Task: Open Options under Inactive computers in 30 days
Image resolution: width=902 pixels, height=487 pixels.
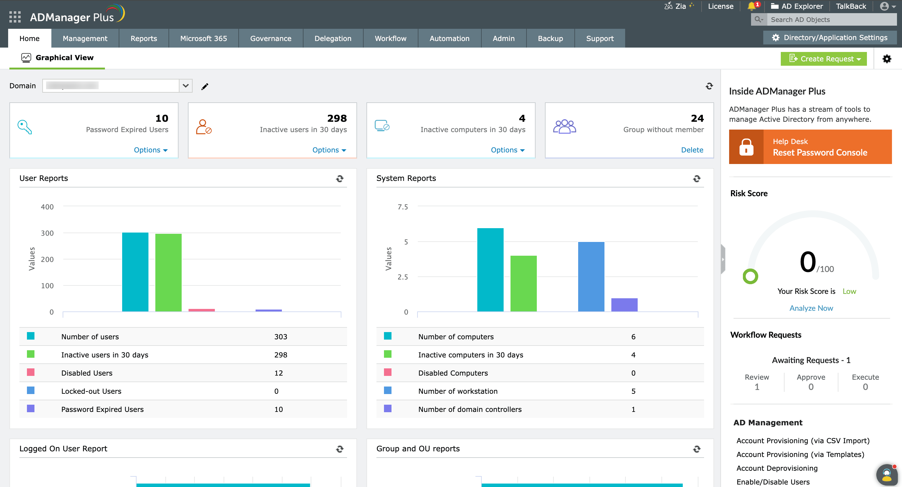Action: tap(508, 150)
